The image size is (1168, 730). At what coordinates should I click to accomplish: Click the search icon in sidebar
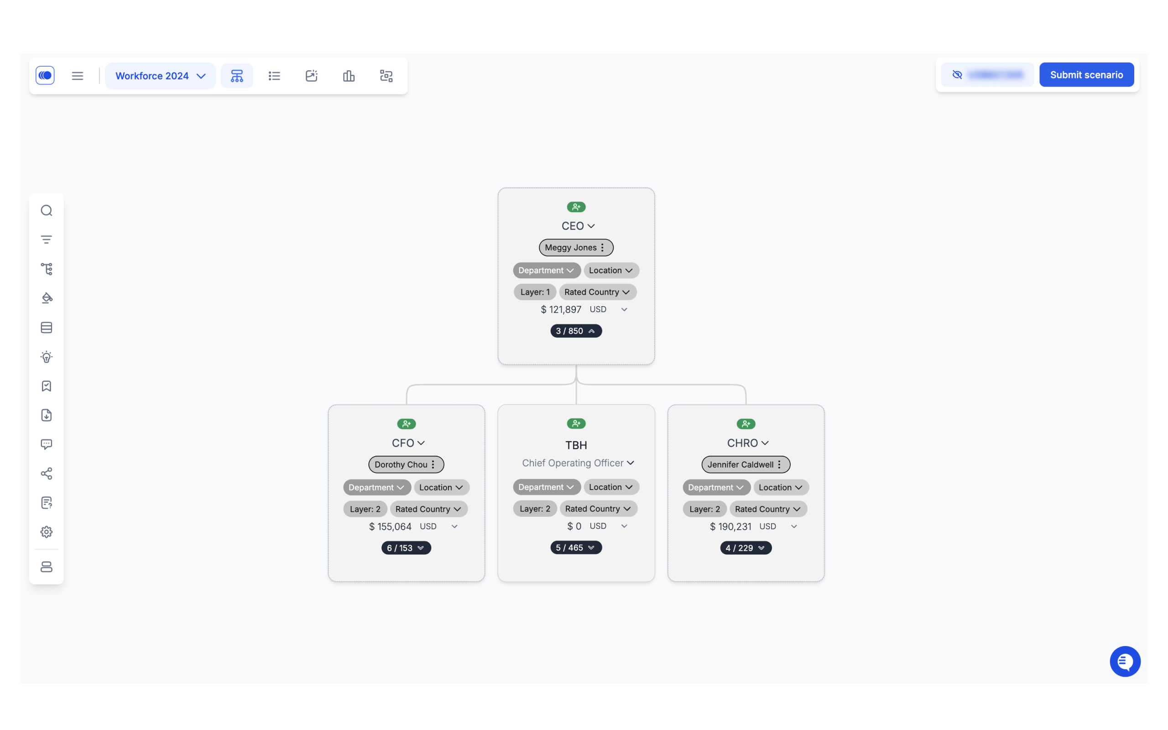[x=46, y=210]
